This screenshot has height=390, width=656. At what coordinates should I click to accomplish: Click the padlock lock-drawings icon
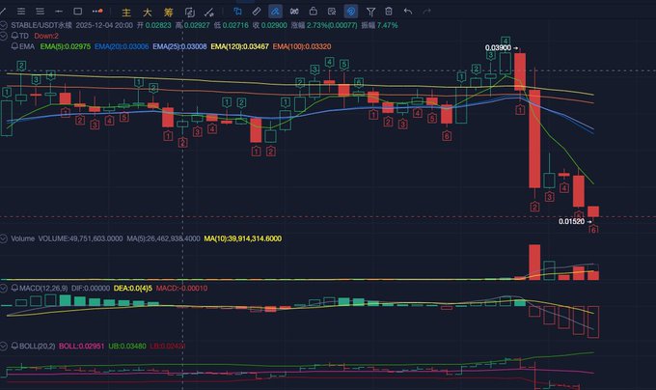(x=313, y=11)
